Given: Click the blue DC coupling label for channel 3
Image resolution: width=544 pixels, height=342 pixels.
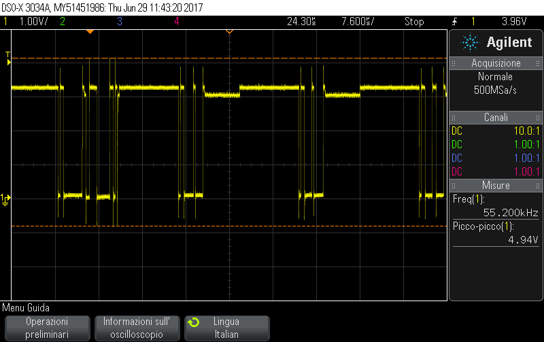Looking at the screenshot, I should pyautogui.click(x=457, y=158).
